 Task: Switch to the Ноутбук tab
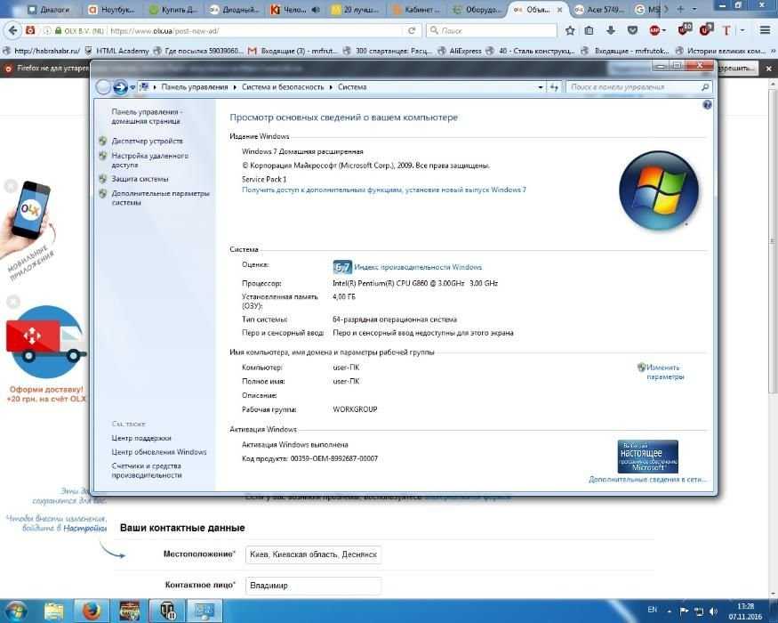[x=113, y=10]
